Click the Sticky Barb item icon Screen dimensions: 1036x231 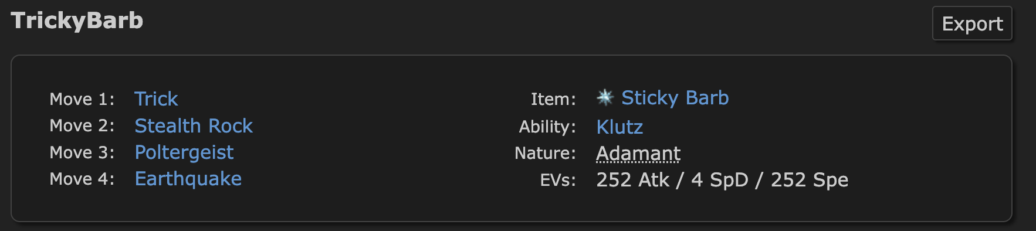[x=605, y=97]
